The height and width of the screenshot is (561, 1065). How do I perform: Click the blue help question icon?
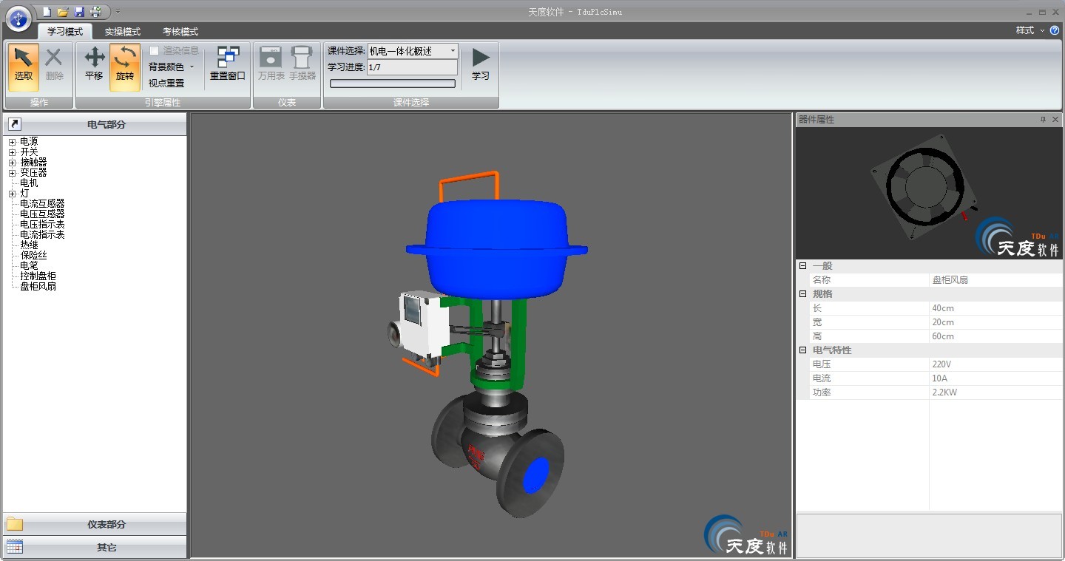point(1055,30)
